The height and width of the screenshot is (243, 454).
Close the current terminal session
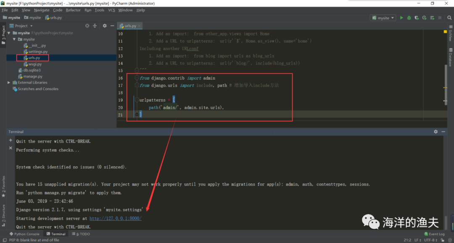click(11, 148)
